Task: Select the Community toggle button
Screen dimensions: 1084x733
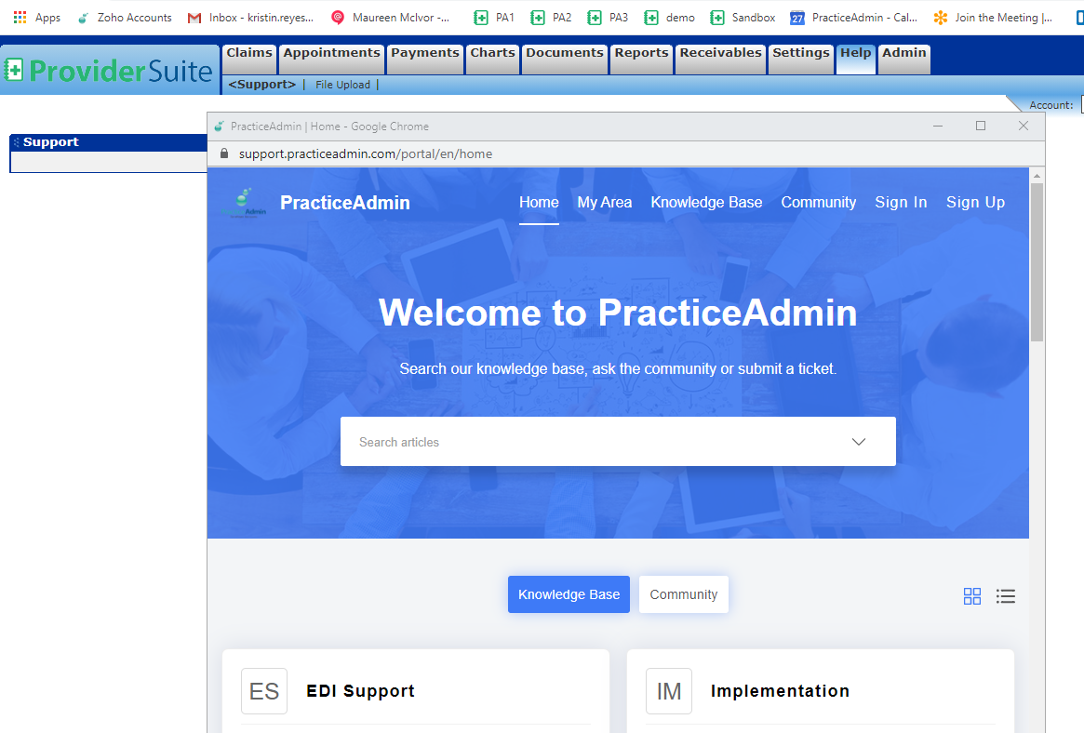Action: [684, 594]
